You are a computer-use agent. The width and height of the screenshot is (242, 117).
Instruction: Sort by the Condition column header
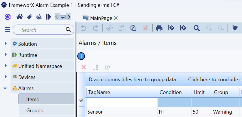coord(171,92)
